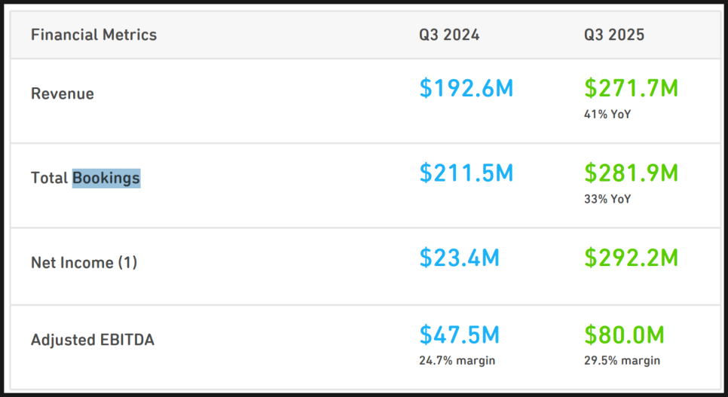Click the Financial Metrics column header
Image resolution: width=728 pixels, height=397 pixels.
pyautogui.click(x=93, y=35)
